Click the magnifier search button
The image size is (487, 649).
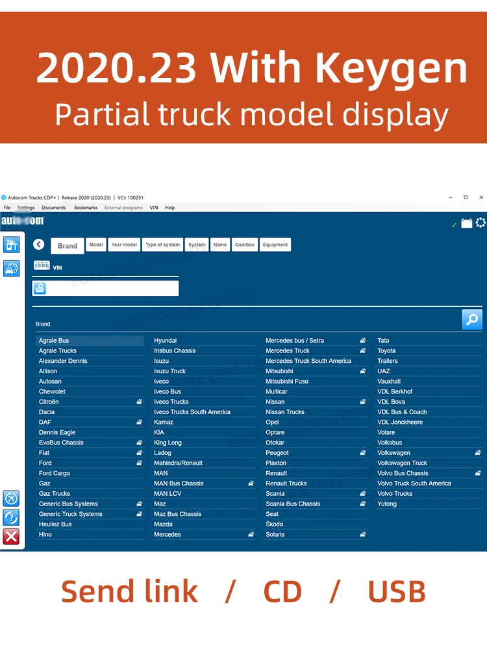[472, 319]
